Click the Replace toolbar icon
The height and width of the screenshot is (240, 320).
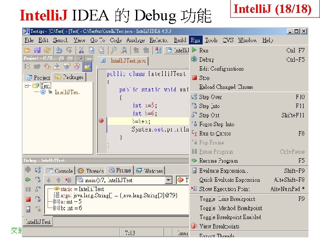click(124, 50)
